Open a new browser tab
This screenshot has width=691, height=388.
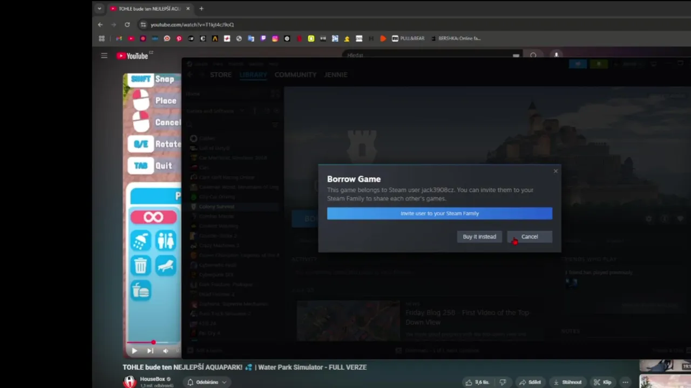201,9
